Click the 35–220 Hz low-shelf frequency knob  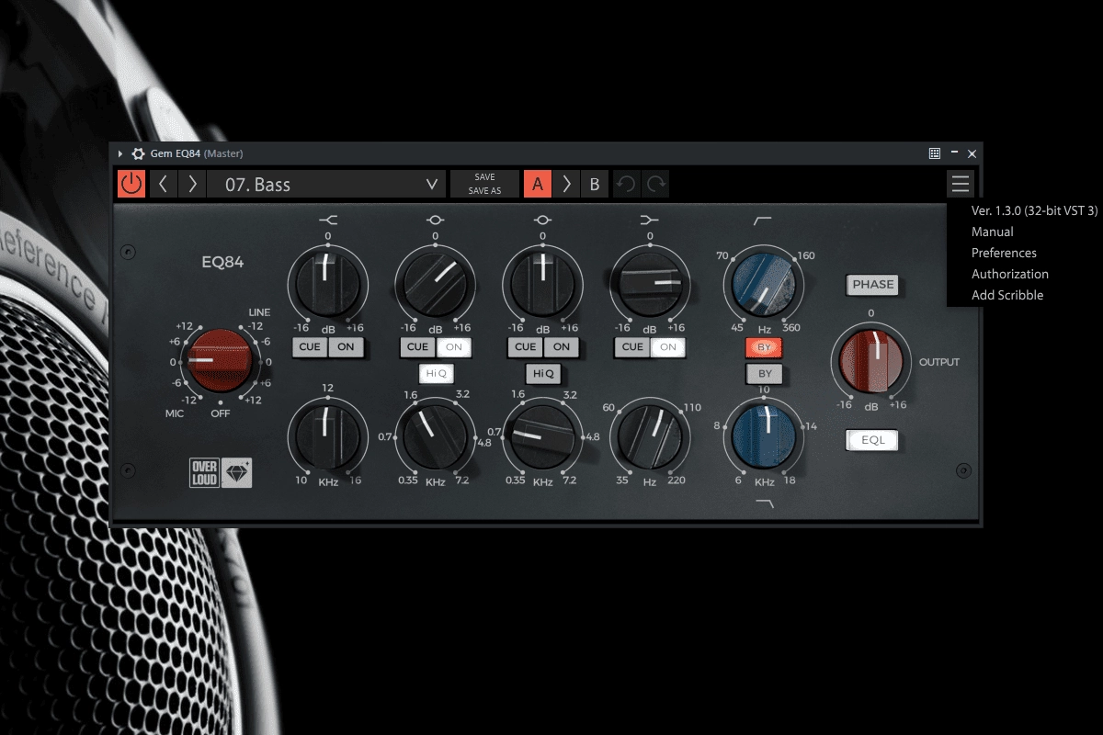pos(650,438)
